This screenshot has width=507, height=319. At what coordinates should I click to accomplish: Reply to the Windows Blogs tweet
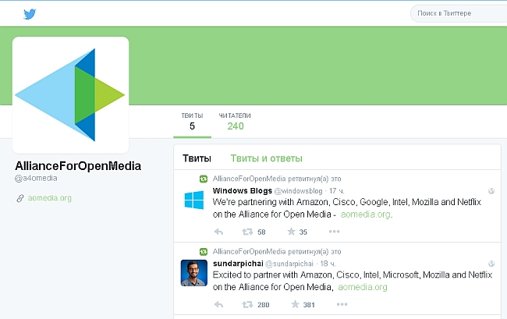(218, 232)
